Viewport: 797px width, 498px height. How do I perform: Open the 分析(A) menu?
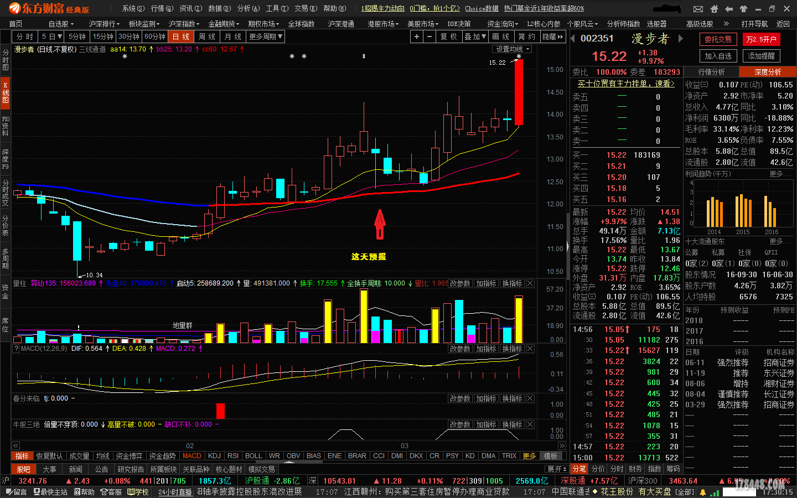pos(248,9)
